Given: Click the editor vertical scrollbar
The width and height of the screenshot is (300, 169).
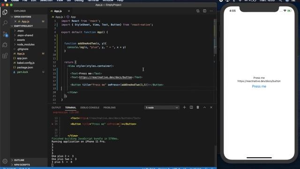Looking at the screenshot, I should (x=215, y=37).
